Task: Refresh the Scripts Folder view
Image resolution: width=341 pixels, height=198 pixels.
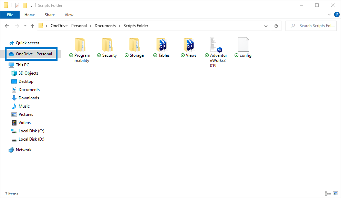Action: tap(276, 26)
